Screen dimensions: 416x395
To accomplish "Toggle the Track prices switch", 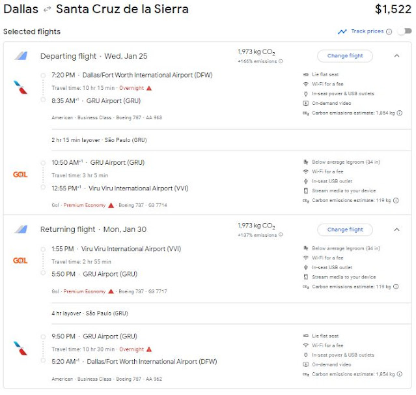I will (x=404, y=31).
